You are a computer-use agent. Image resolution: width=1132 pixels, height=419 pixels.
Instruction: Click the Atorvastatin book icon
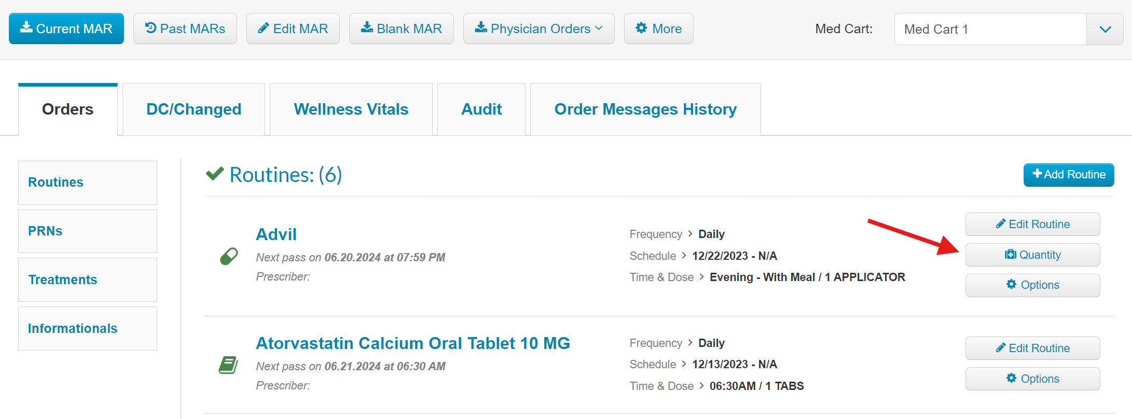228,365
